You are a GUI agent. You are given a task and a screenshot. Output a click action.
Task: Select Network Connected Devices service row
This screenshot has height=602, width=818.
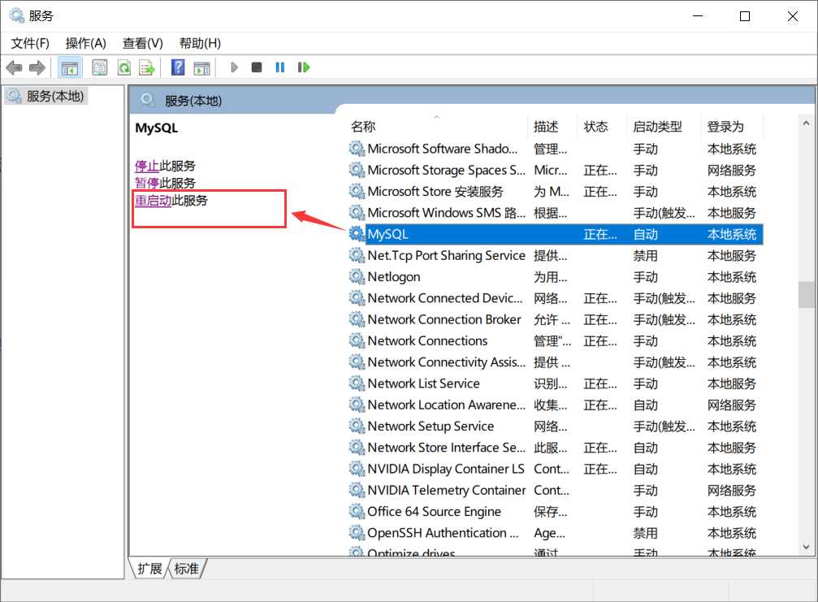click(555, 298)
